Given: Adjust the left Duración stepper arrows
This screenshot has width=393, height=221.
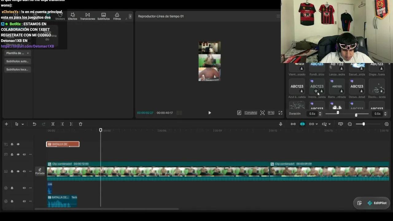Looking at the screenshot, I should [320, 114].
